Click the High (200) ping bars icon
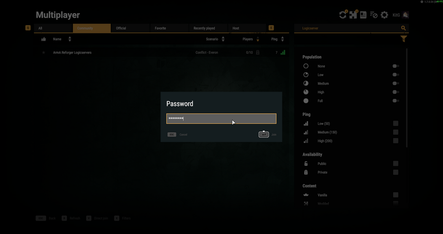 click(306, 141)
